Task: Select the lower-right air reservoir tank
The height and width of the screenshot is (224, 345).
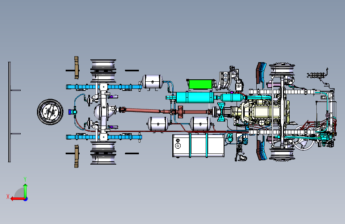Action: coord(201,124)
